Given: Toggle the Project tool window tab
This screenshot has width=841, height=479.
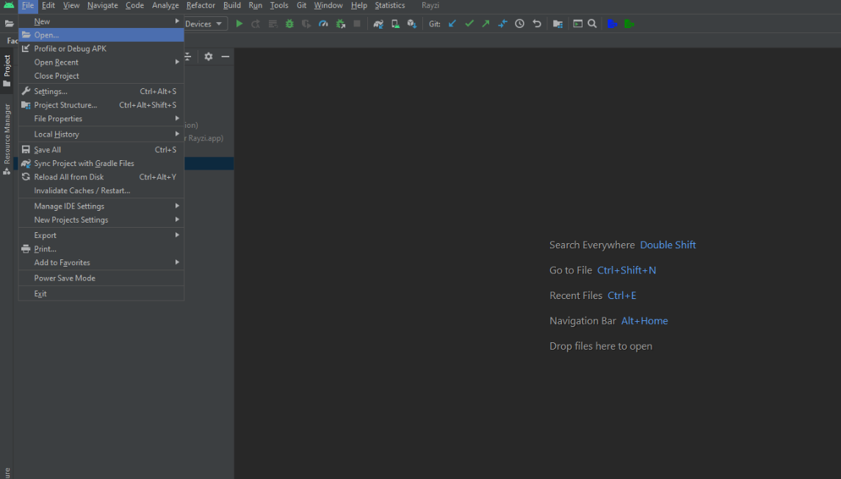Looking at the screenshot, I should [x=7, y=71].
